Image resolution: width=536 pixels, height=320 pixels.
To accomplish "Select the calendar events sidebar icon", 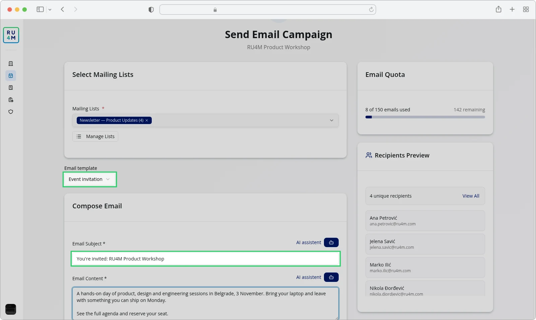I will click(x=11, y=76).
